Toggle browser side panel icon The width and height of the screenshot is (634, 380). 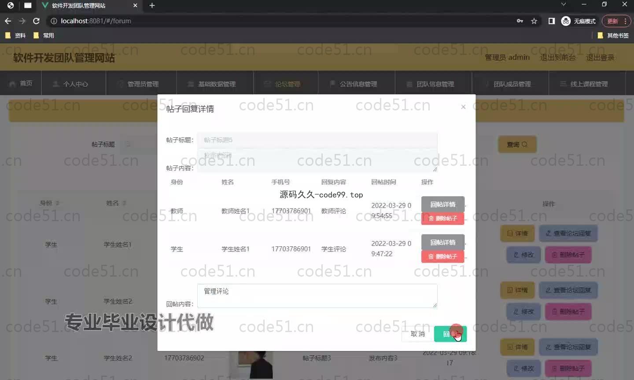[551, 21]
